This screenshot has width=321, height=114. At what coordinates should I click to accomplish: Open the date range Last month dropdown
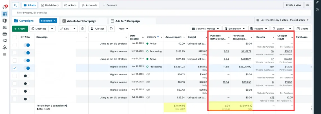tap(283, 20)
